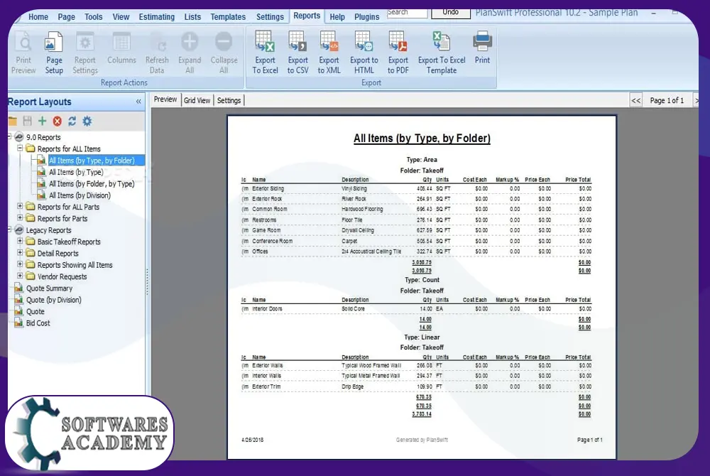Click the report page preview
The image size is (710, 476).
[x=422, y=287]
